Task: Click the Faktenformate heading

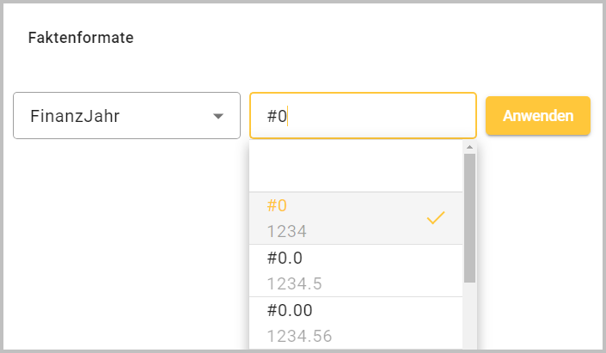Action: pos(81,38)
